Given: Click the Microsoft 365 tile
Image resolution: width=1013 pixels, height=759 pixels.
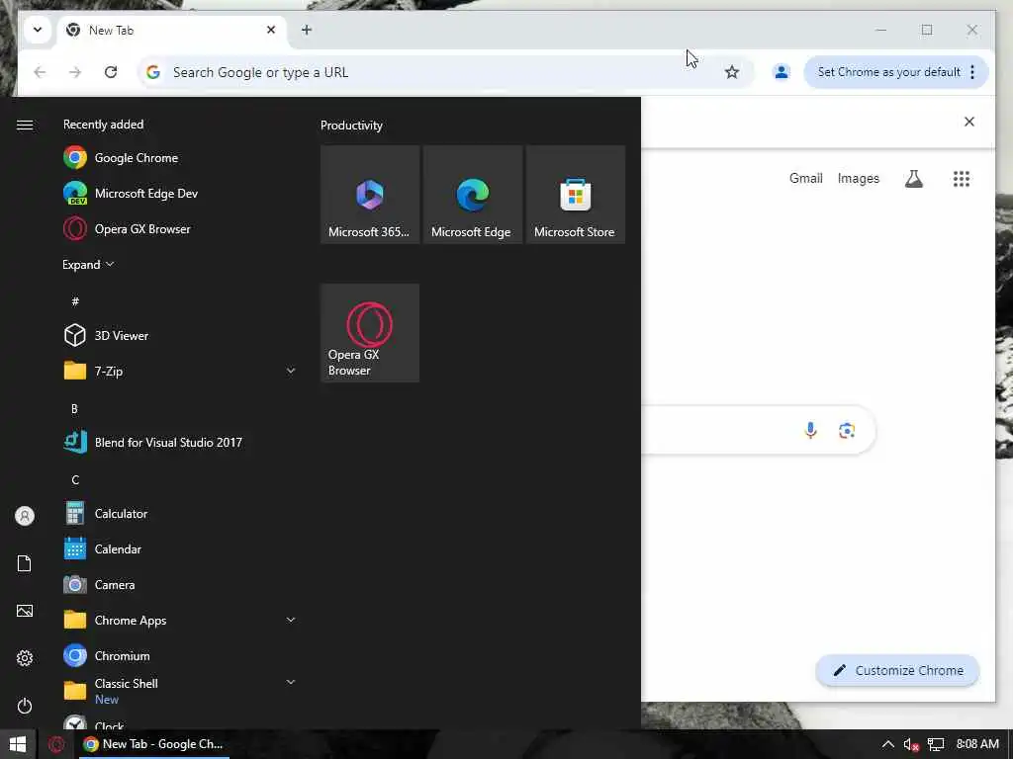Looking at the screenshot, I should tap(370, 195).
